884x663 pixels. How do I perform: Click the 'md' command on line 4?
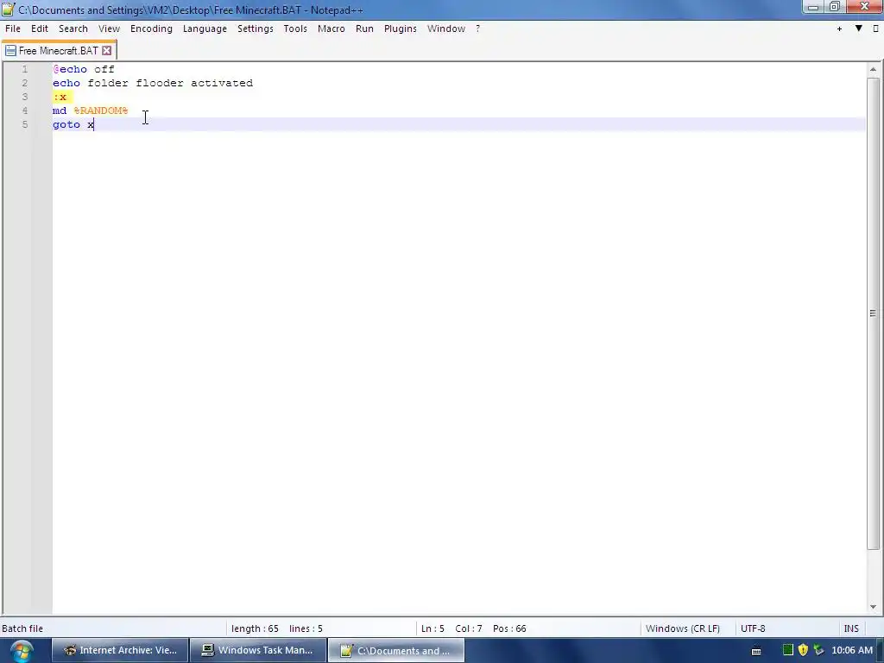point(60,110)
